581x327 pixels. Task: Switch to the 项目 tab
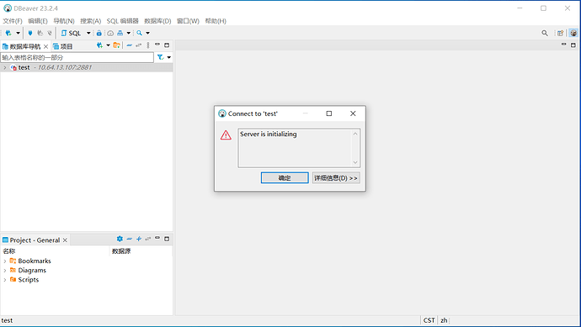63,46
